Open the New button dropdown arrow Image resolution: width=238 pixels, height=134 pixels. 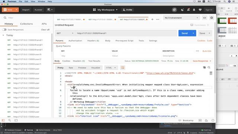(16, 10)
